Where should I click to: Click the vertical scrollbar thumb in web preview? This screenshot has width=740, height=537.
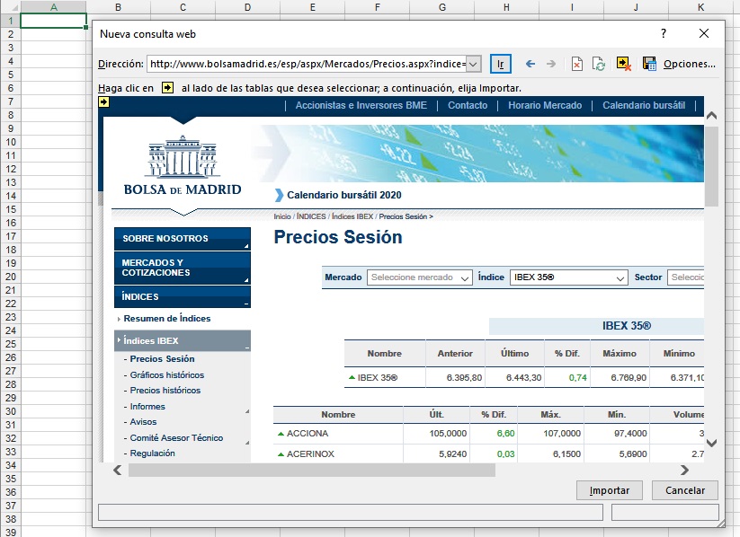[x=712, y=165]
